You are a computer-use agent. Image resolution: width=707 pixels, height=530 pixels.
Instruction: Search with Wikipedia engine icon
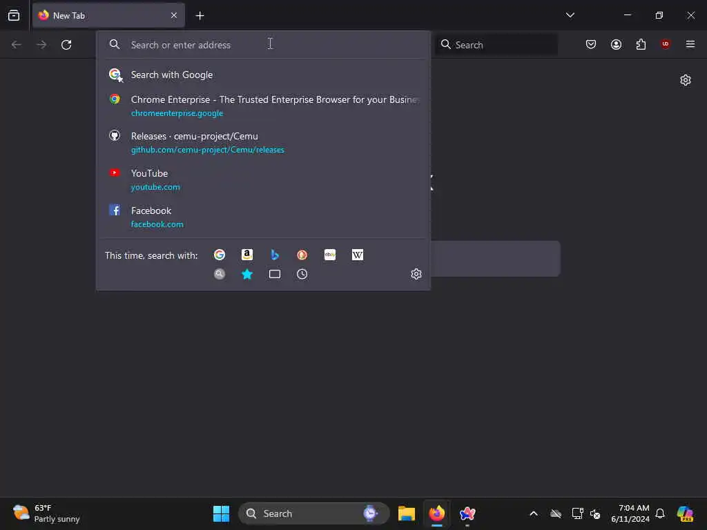click(358, 255)
